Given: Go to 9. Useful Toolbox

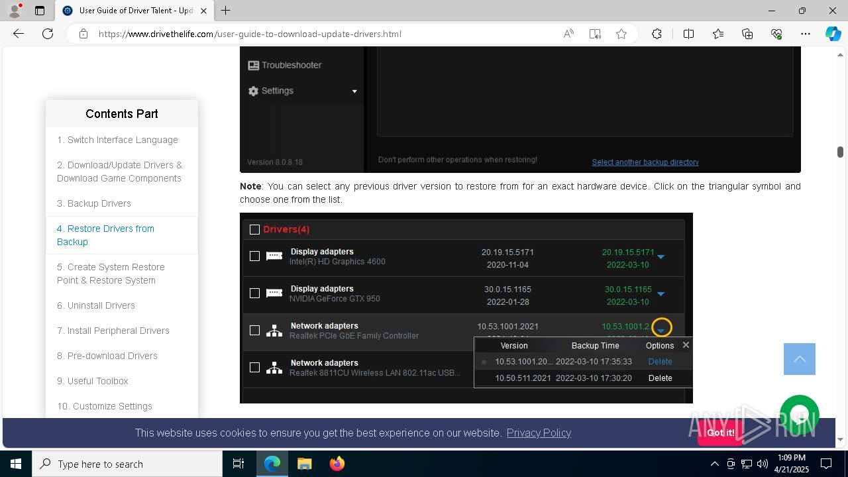Looking at the screenshot, I should tap(93, 381).
